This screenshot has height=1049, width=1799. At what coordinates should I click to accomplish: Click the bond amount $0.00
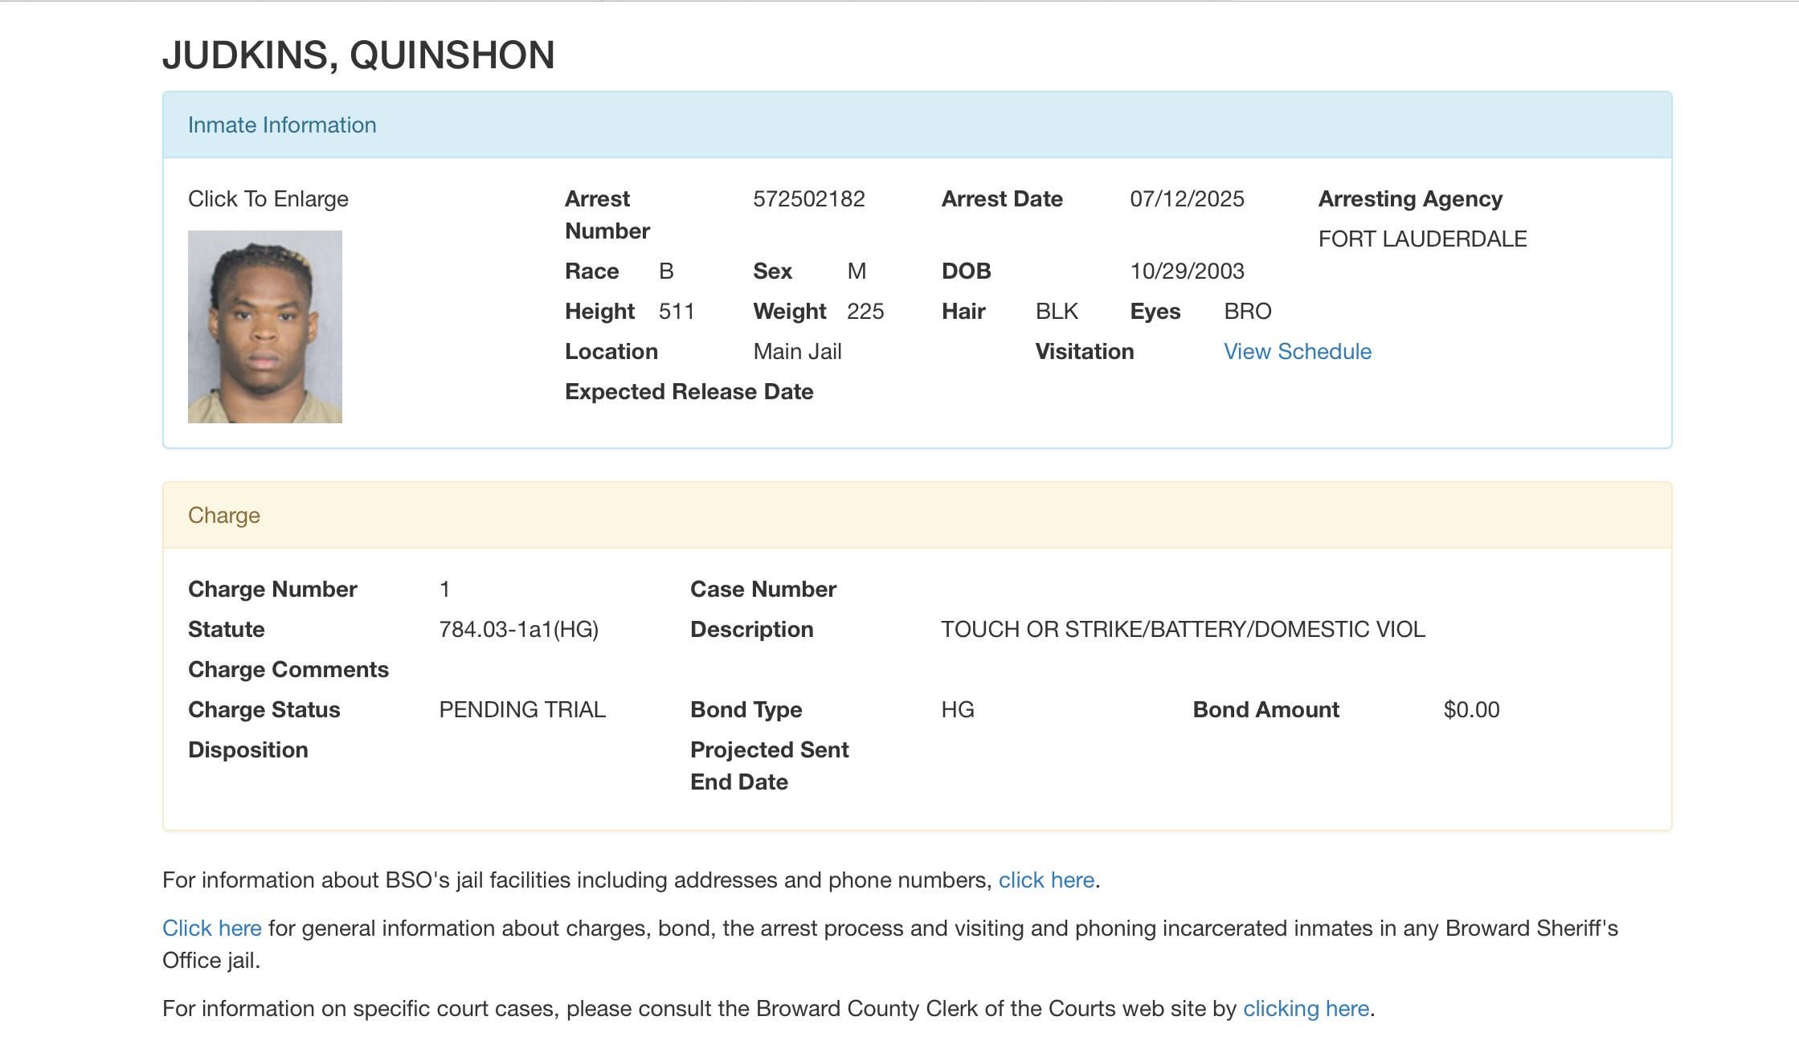1470,710
